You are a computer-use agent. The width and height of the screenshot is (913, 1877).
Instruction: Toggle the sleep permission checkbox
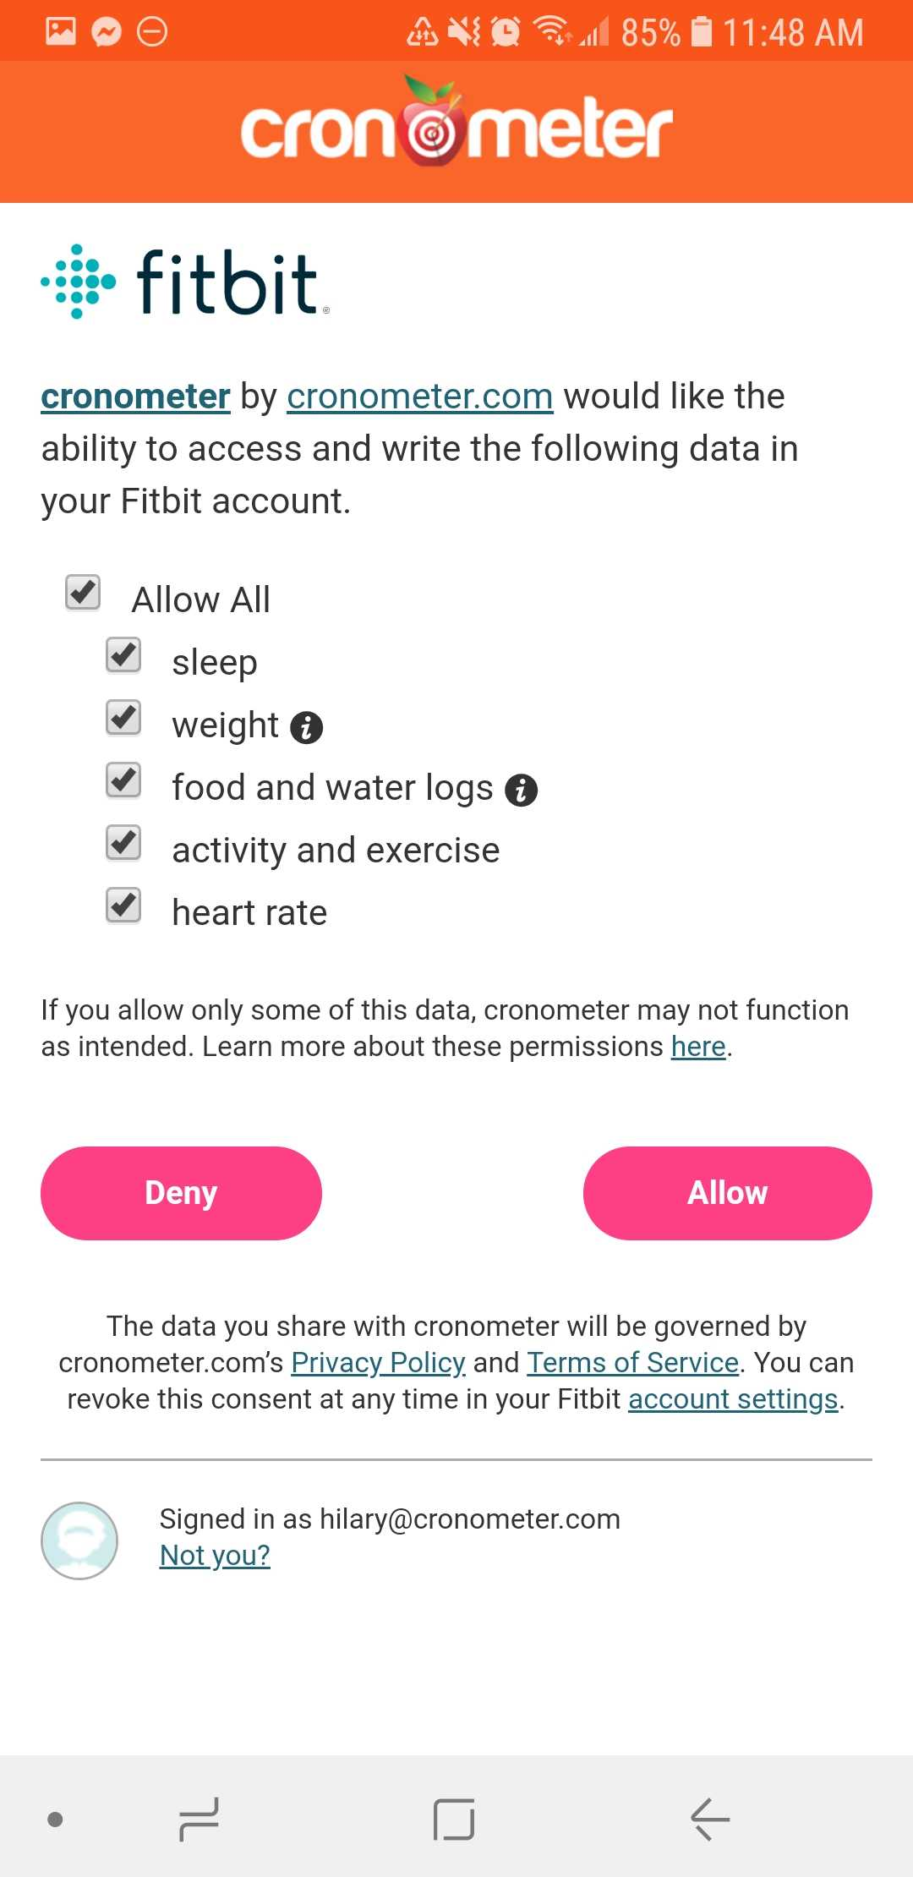(x=123, y=655)
